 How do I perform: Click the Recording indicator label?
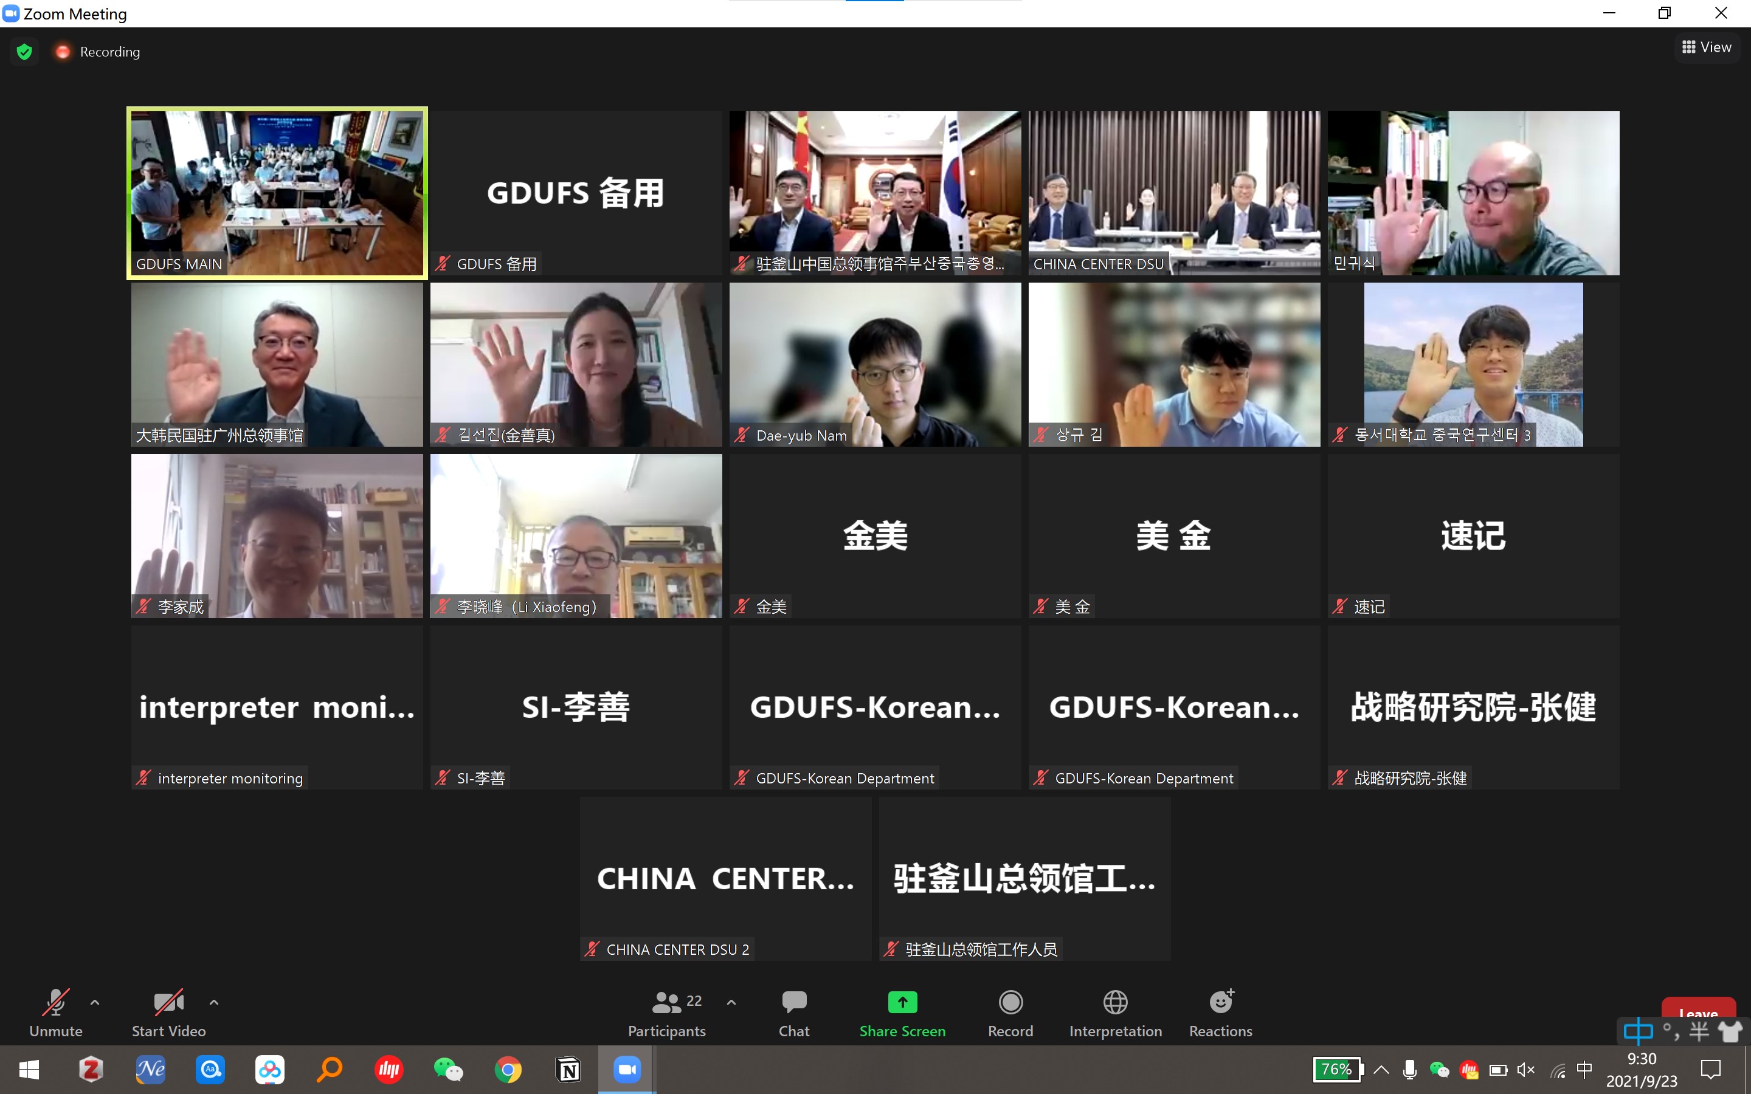pyautogui.click(x=109, y=52)
